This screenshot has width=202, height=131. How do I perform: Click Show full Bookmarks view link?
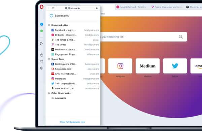(x=73, y=122)
